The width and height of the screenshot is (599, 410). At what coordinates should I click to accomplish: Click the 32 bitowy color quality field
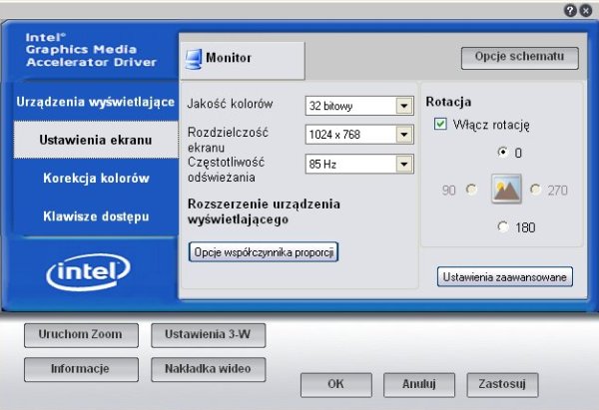[x=359, y=106]
